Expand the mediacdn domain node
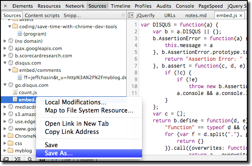Viewport: 252px width, 166px height. [x=5, y=107]
